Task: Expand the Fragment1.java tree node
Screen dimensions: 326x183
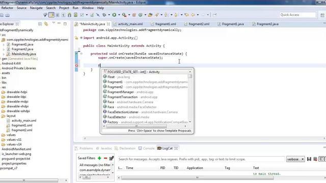Action: click(x=4, y=44)
